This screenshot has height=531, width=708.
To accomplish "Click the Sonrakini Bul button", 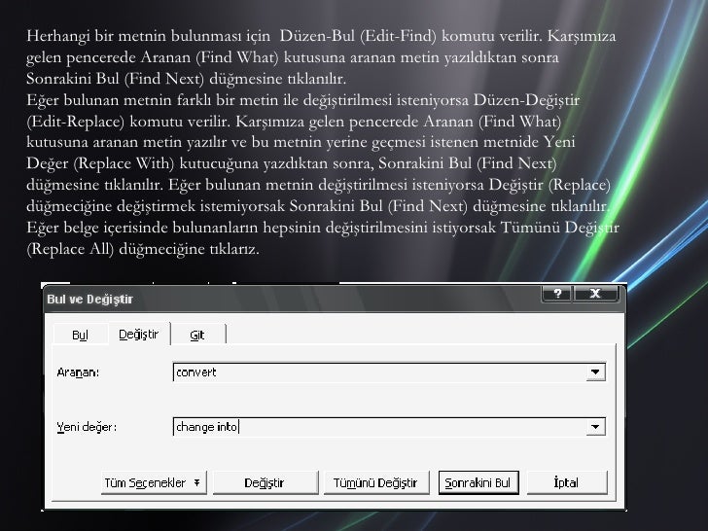I will click(478, 482).
